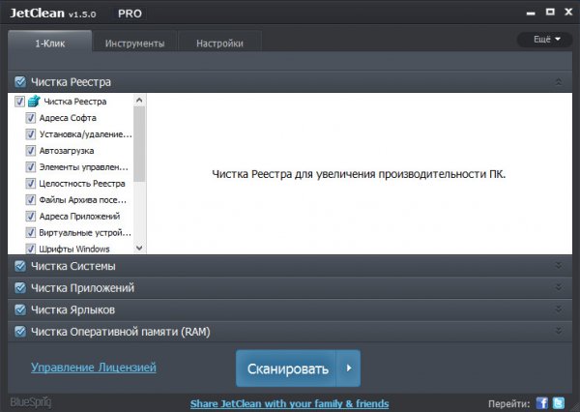Click scroll up arrow in registry list
This screenshot has width=580, height=412.
point(139,100)
